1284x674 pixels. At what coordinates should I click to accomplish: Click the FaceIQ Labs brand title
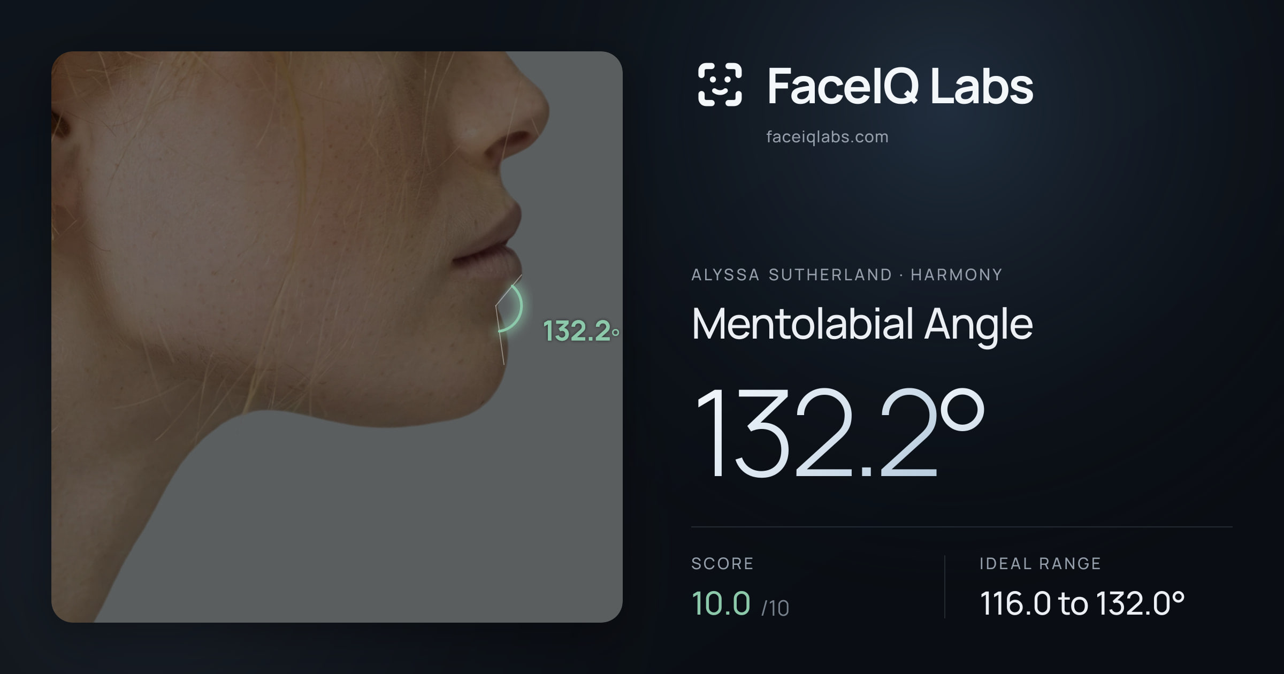900,86
